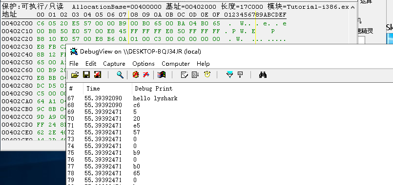Click memory address 00402CD0
This screenshot has height=185, width=393.
pos(17,125)
